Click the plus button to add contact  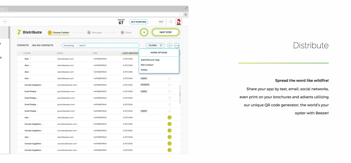[x=144, y=32]
